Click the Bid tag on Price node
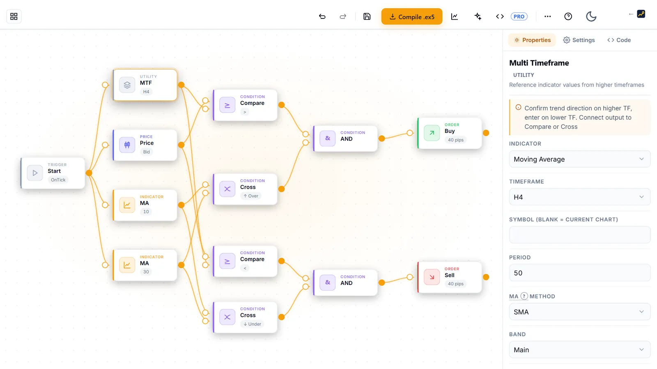 point(147,152)
